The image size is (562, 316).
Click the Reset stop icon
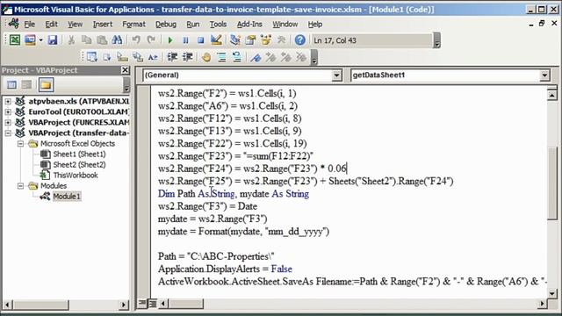pyautogui.click(x=201, y=40)
